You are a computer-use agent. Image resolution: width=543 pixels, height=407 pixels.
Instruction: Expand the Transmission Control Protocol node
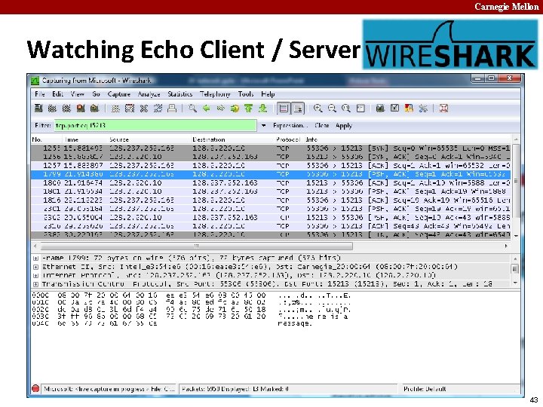pyautogui.click(x=35, y=284)
